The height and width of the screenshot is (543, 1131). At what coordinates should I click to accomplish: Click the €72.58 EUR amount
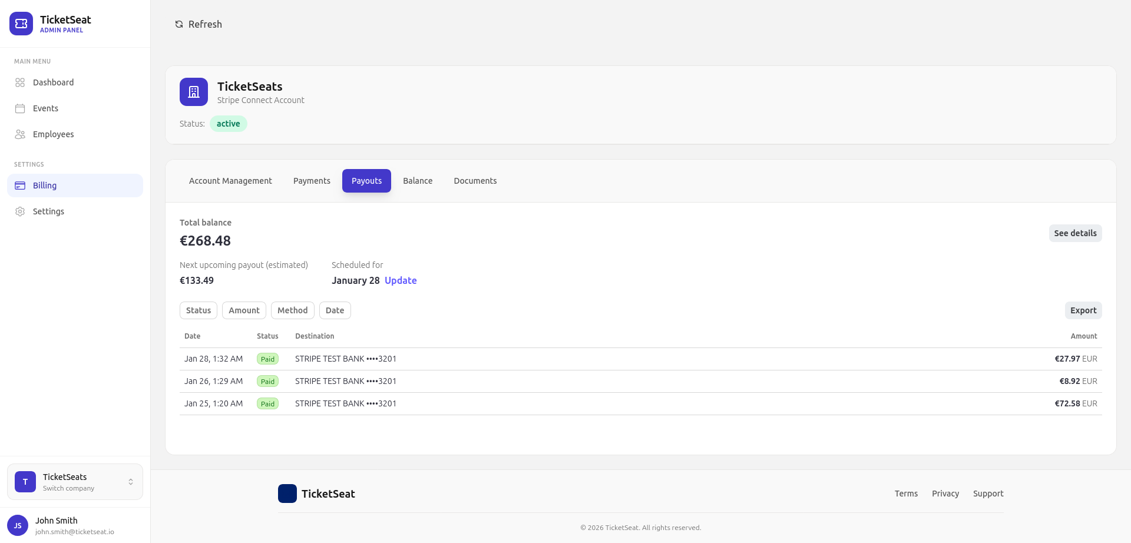point(1076,403)
